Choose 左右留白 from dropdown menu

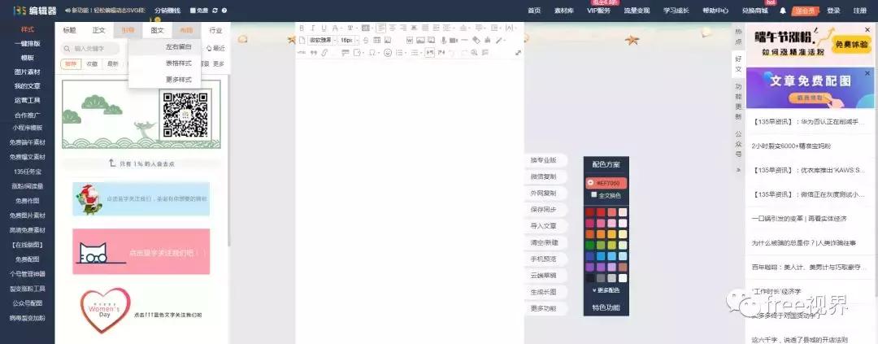pyautogui.click(x=178, y=47)
